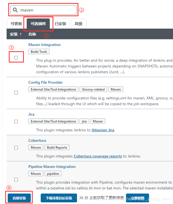Screen dimensions: 173x204
Task: Open the Maven Integration plugin link
Action: (45, 45)
